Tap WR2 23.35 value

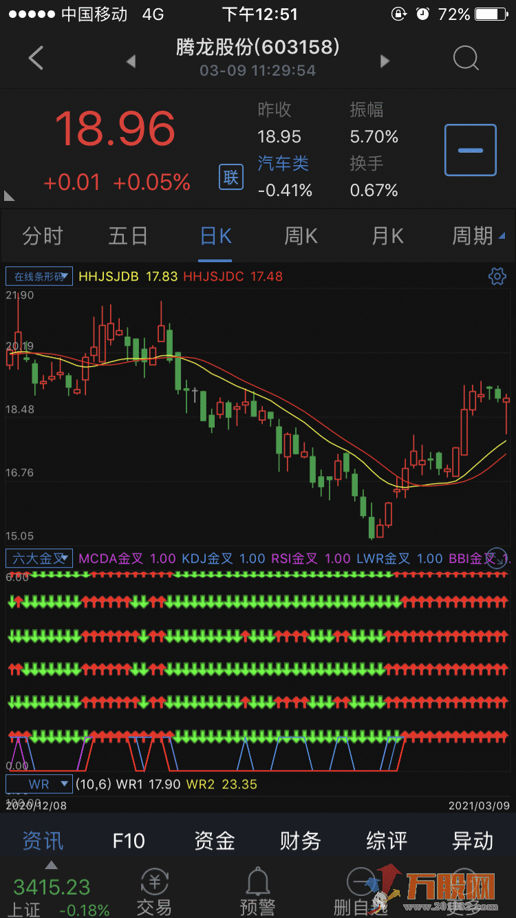coord(221,784)
